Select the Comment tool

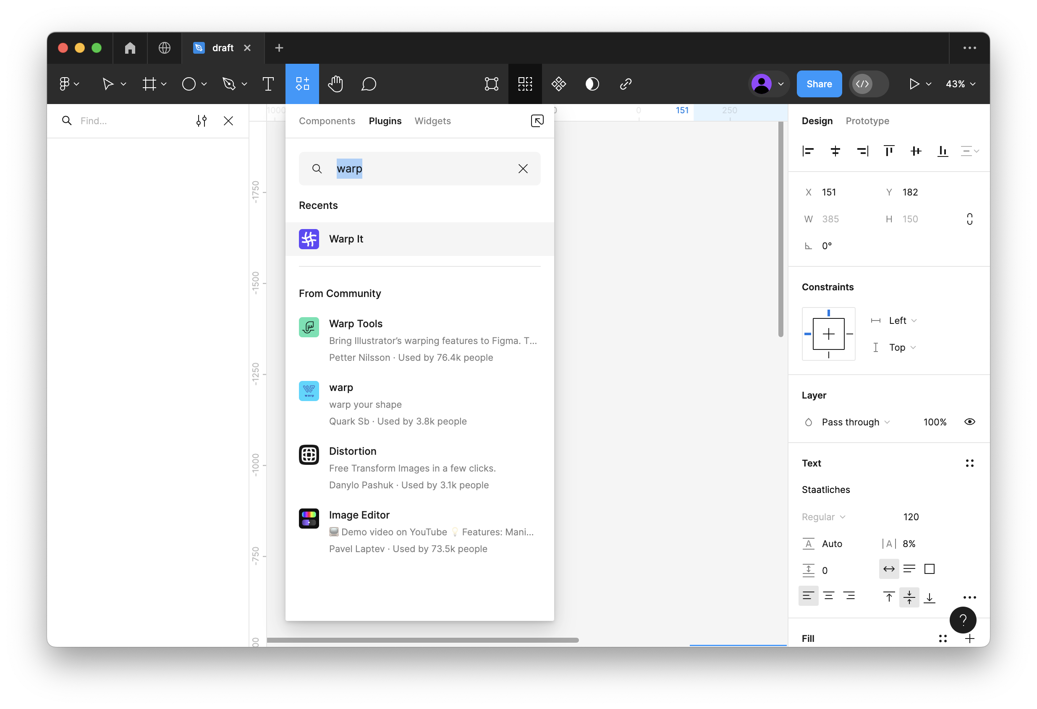tap(369, 84)
